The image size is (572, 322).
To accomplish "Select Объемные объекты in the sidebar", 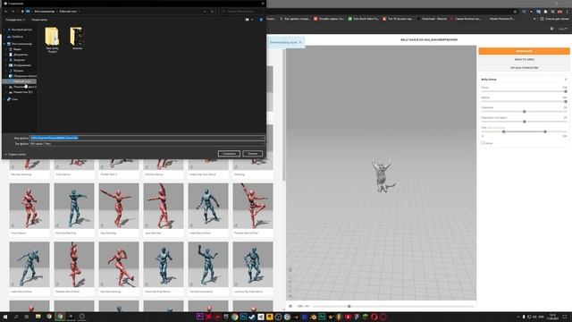I will 22,76.
